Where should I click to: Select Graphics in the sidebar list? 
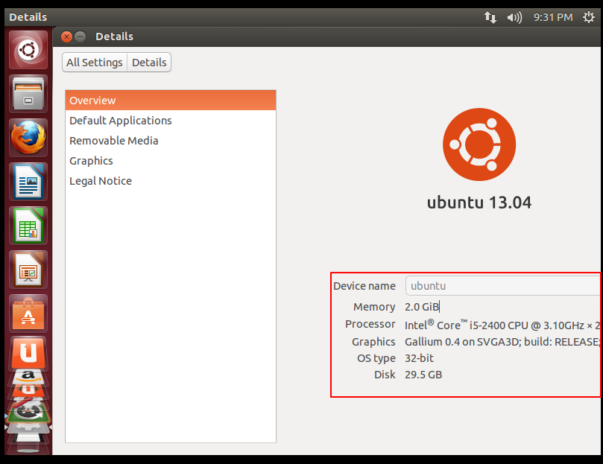pos(171,161)
